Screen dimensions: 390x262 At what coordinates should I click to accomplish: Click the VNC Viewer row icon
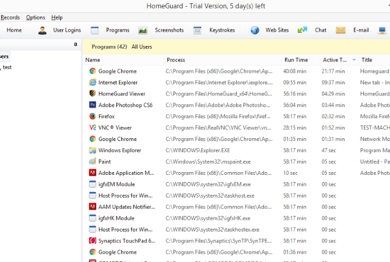pyautogui.click(x=93, y=128)
